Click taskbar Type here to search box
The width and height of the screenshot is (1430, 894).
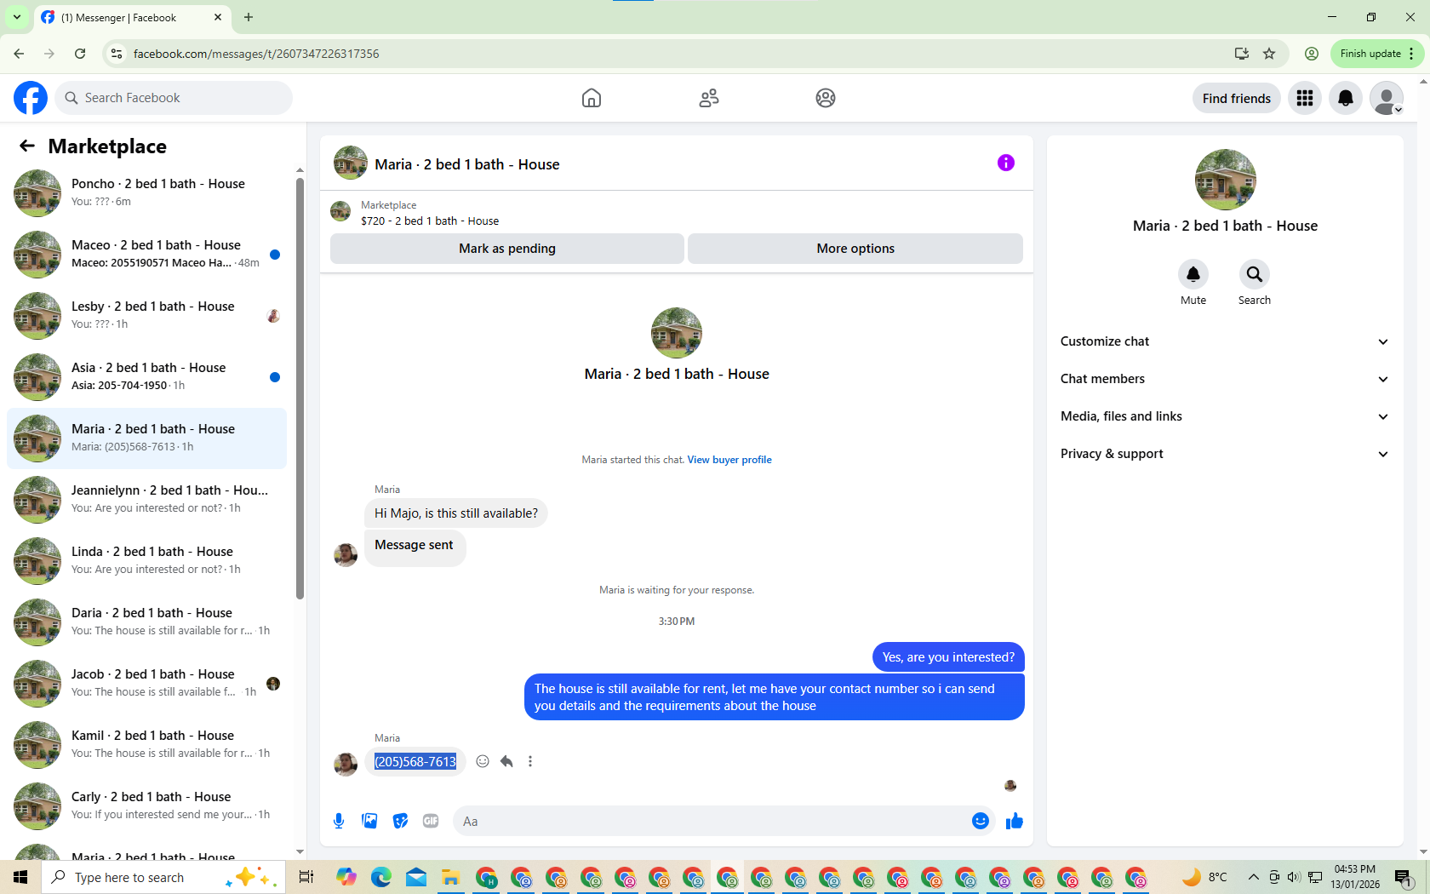162,877
